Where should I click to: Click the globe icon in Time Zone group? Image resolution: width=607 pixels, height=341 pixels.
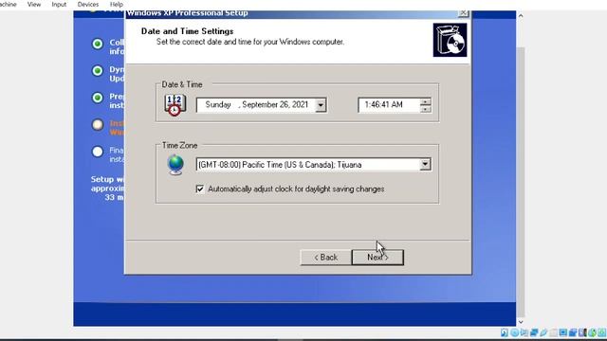[175, 165]
